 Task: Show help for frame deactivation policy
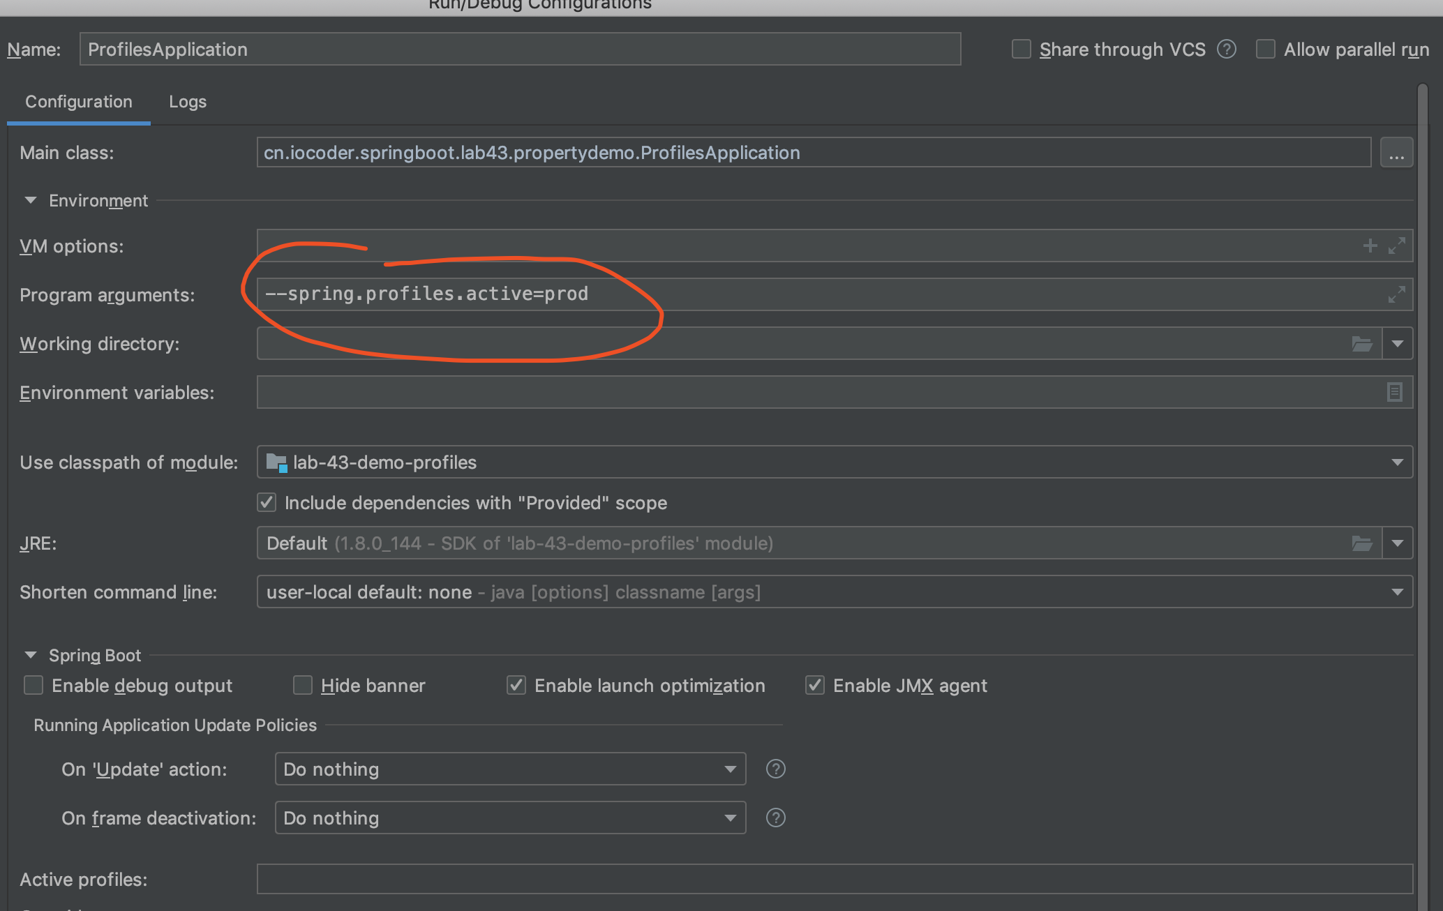(x=775, y=818)
